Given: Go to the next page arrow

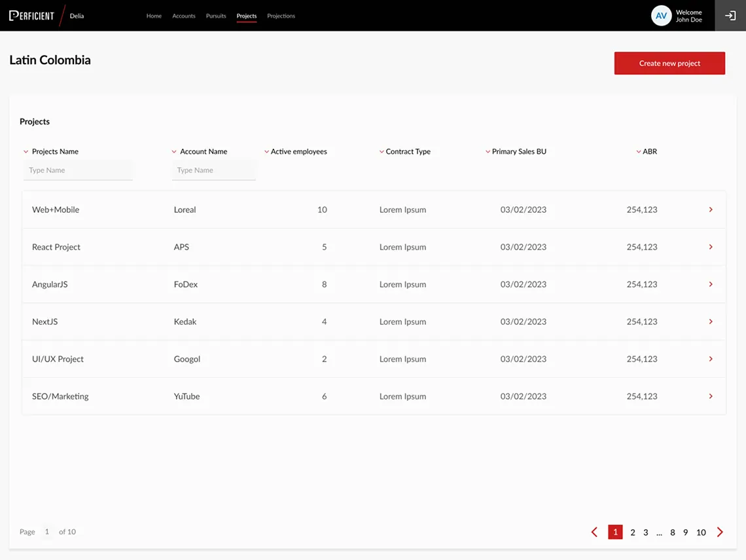Looking at the screenshot, I should click(720, 532).
